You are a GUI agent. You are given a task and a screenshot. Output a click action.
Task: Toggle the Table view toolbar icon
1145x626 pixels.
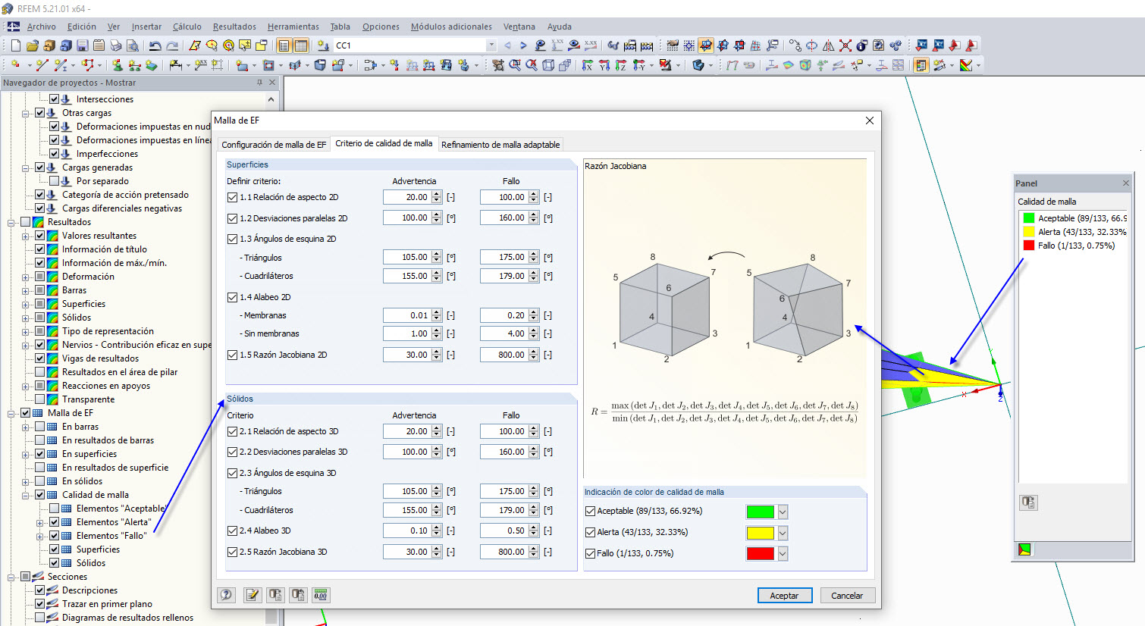pyautogui.click(x=301, y=45)
